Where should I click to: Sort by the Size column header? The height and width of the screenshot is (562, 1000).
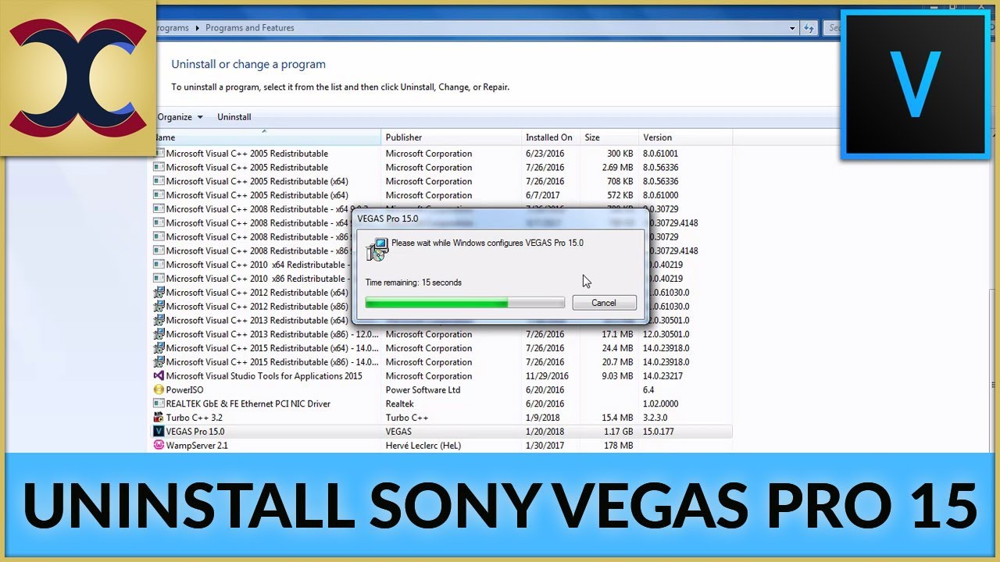pos(609,137)
